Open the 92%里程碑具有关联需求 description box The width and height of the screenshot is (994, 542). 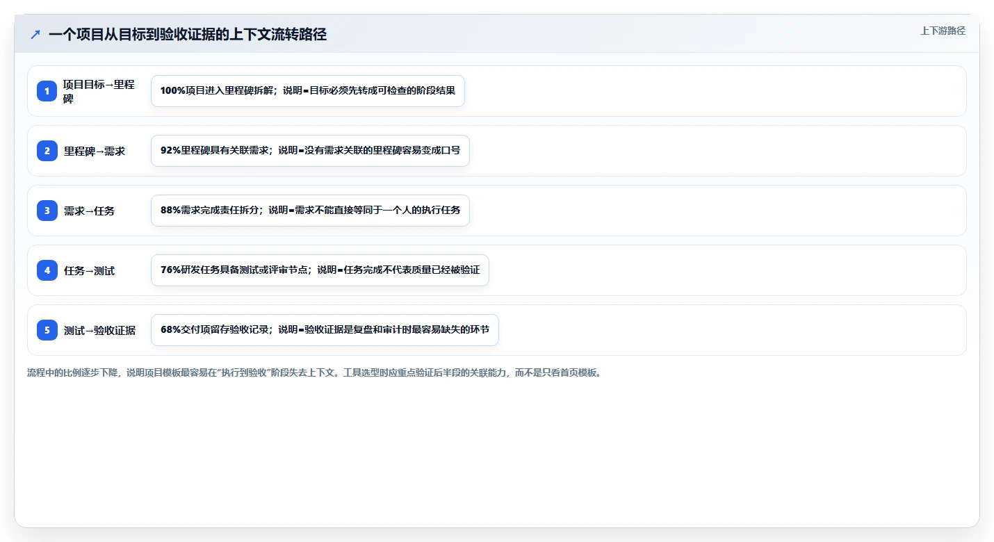tap(310, 151)
